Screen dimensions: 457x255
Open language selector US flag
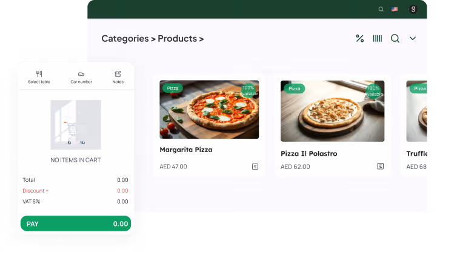(x=395, y=9)
